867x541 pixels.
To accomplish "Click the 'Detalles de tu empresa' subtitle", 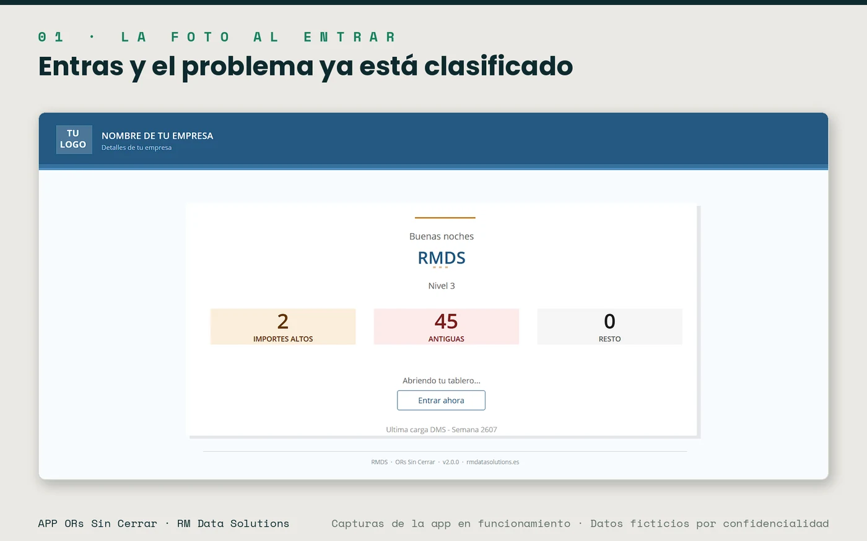I will click(136, 148).
